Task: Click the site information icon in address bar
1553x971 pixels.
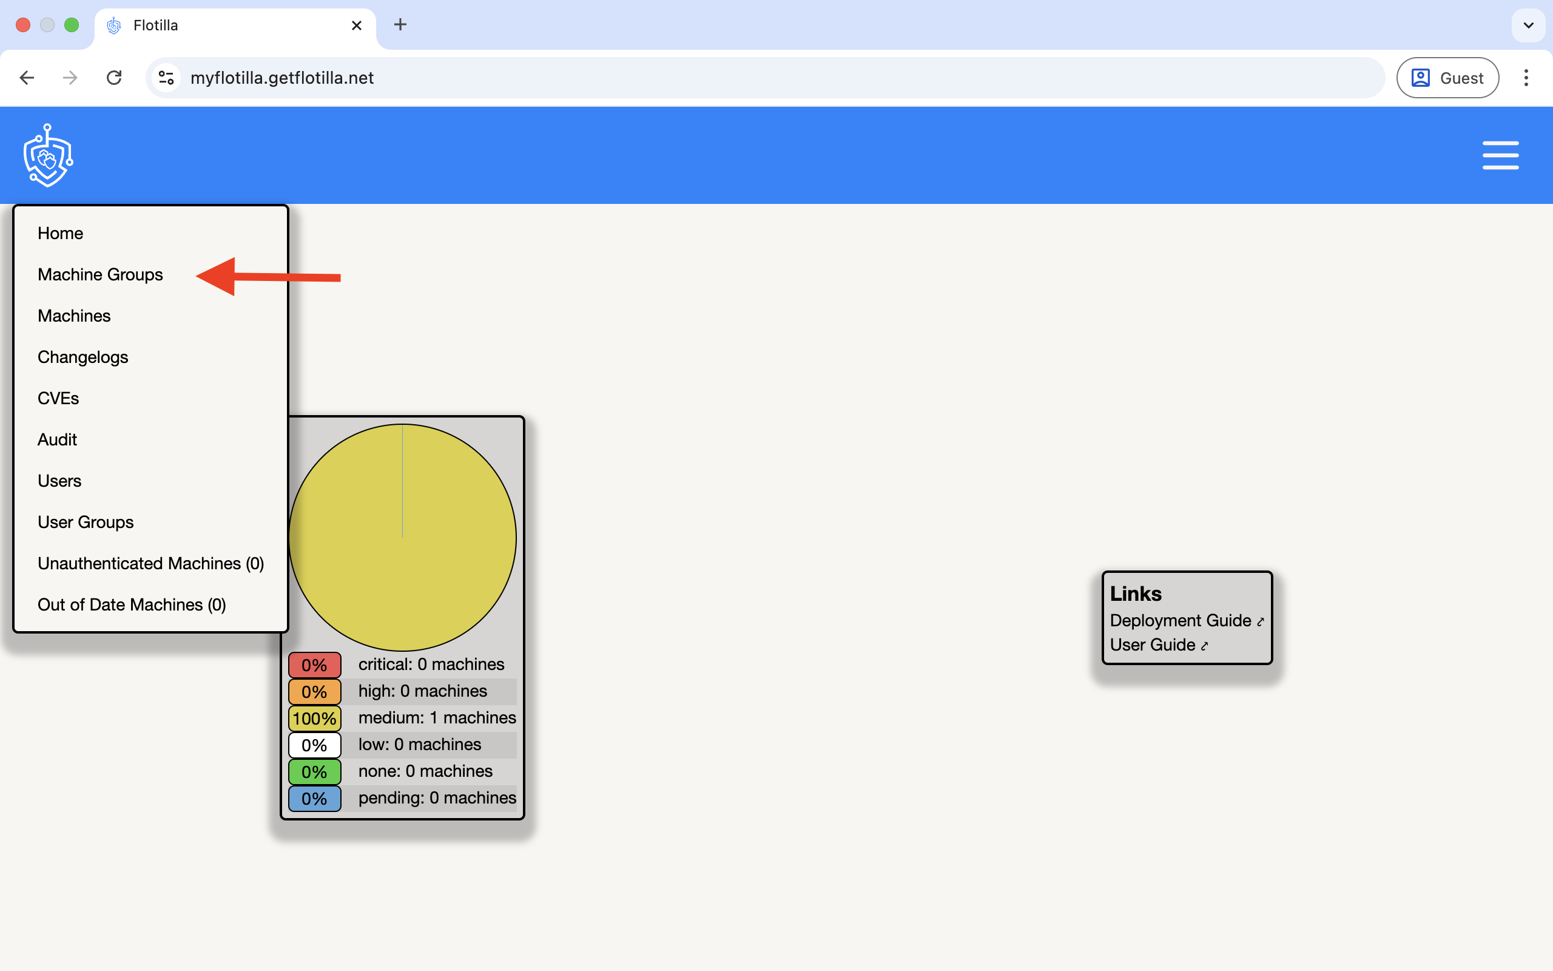Action: coord(166,77)
